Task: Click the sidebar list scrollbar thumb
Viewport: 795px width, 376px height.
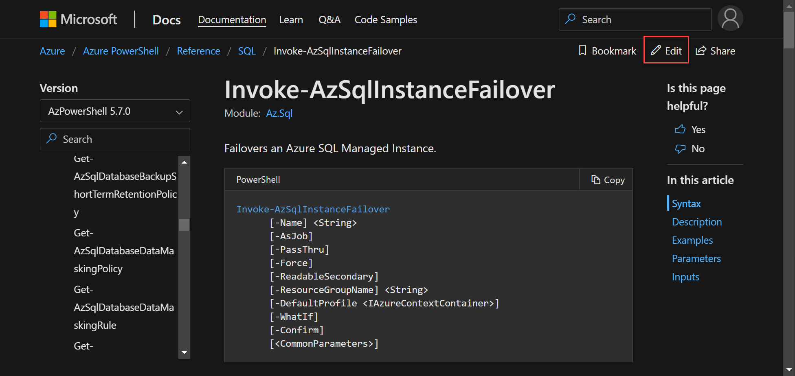Action: pyautogui.click(x=184, y=225)
